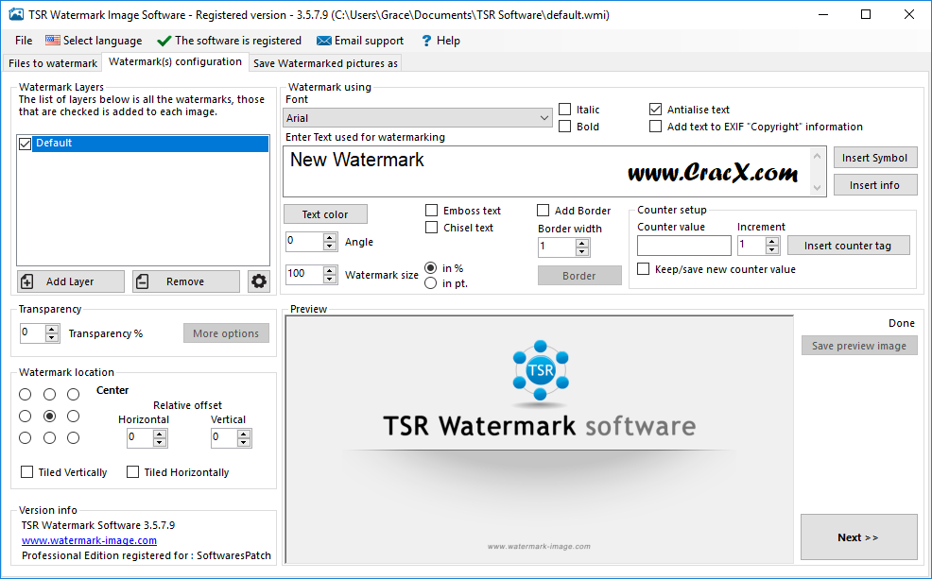Decrease Transparency % with down arrow

click(52, 337)
